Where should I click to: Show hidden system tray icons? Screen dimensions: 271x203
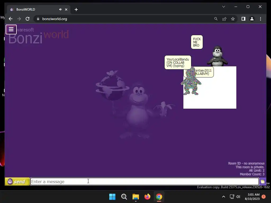coord(223,197)
